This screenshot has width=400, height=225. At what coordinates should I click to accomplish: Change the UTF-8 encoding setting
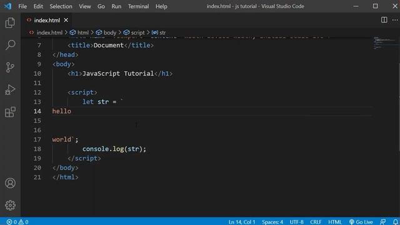click(x=296, y=222)
